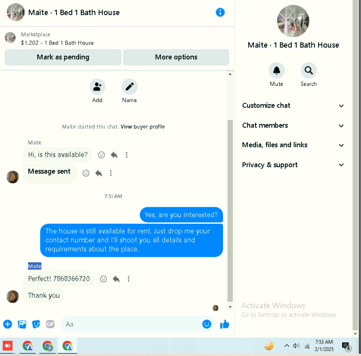The image size is (361, 356).
Task: Open emoji picker in message box
Action: (207, 324)
